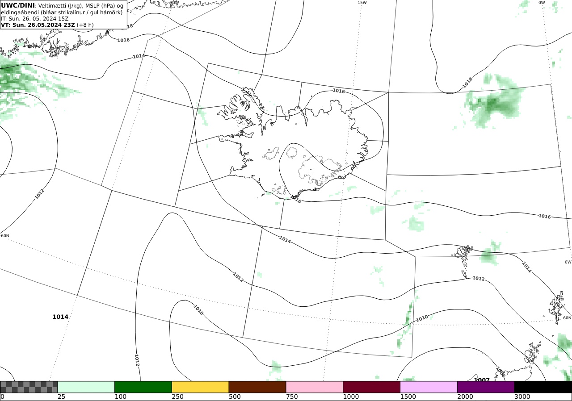Click the yellow 250–500 legend swatch
Screen dimensions: 572x401
click(x=200, y=387)
